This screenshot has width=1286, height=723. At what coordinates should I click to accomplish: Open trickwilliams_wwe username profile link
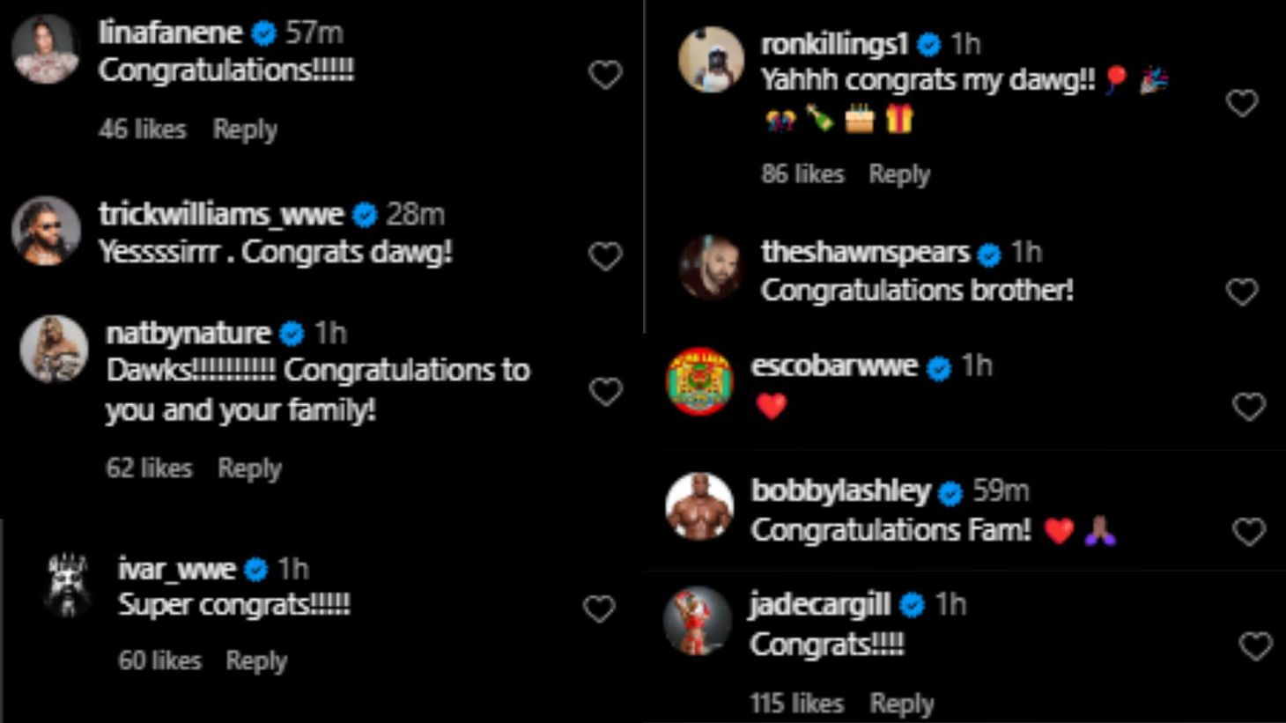point(221,214)
